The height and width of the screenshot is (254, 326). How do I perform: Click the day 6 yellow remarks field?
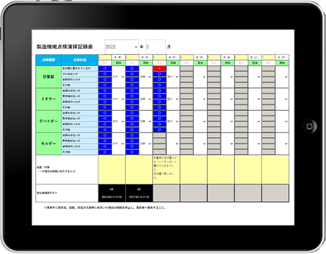tap(248, 170)
